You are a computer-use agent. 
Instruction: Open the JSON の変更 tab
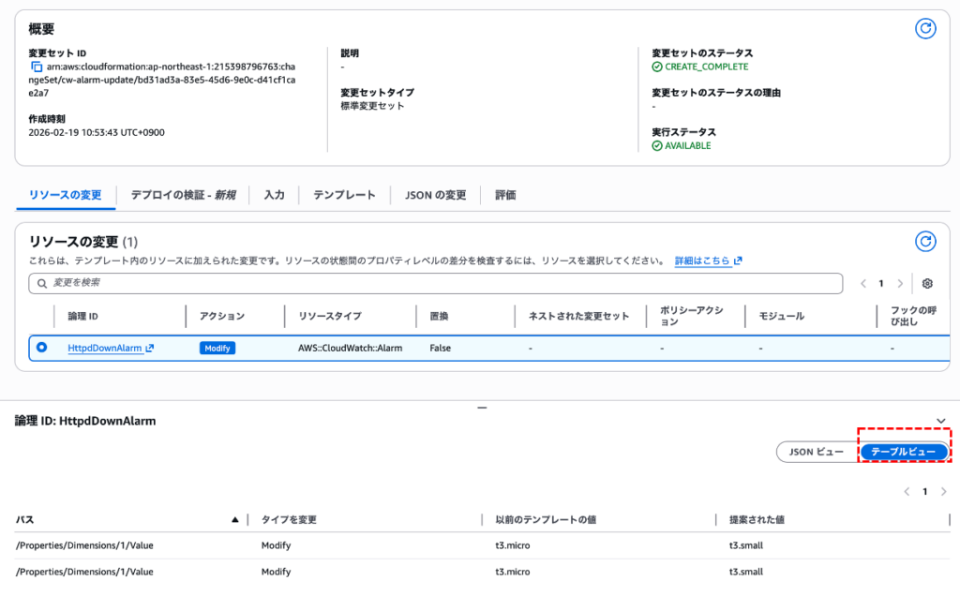[x=435, y=195]
